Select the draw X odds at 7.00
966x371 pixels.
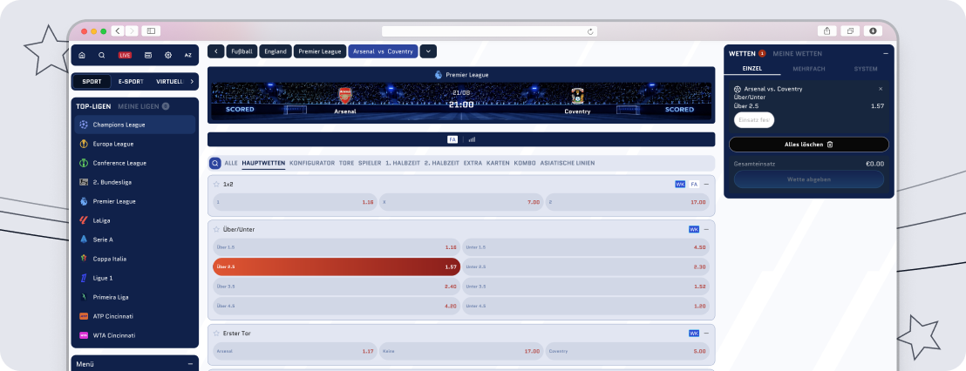click(461, 202)
